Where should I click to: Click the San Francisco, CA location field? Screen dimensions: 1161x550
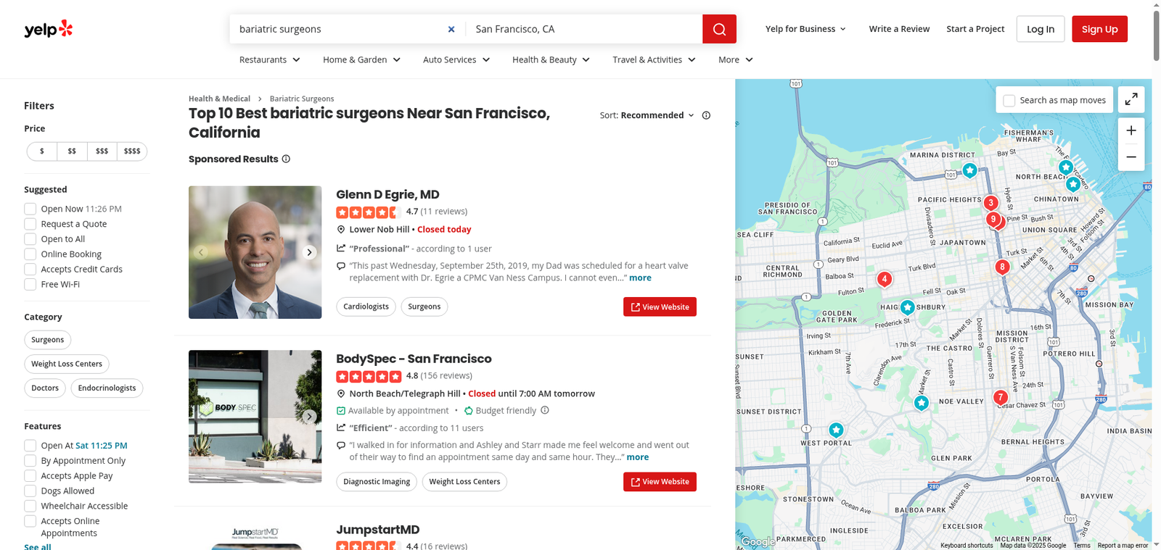tap(584, 29)
